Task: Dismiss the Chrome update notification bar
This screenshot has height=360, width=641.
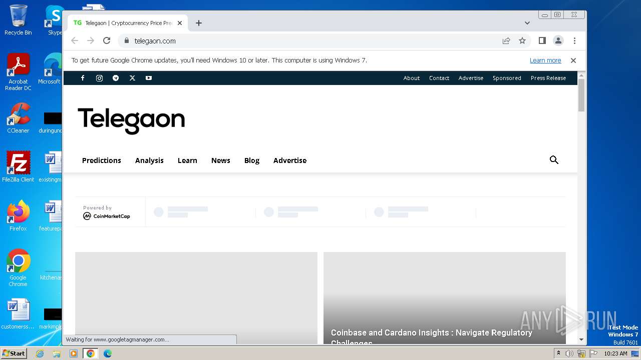Action: (573, 60)
